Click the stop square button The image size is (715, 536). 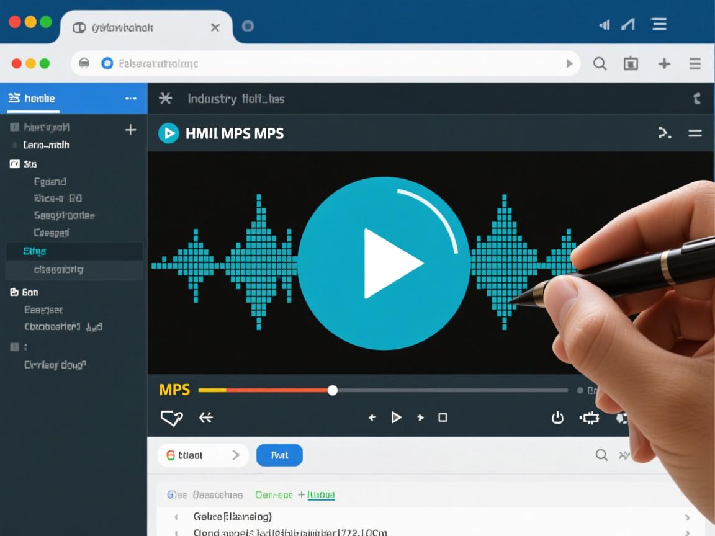pyautogui.click(x=443, y=418)
